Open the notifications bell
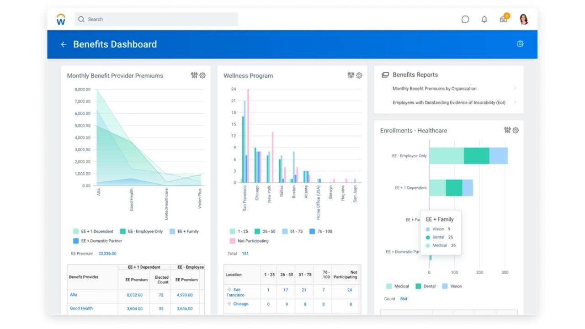Viewport: 585px width, 329px height. pos(484,19)
